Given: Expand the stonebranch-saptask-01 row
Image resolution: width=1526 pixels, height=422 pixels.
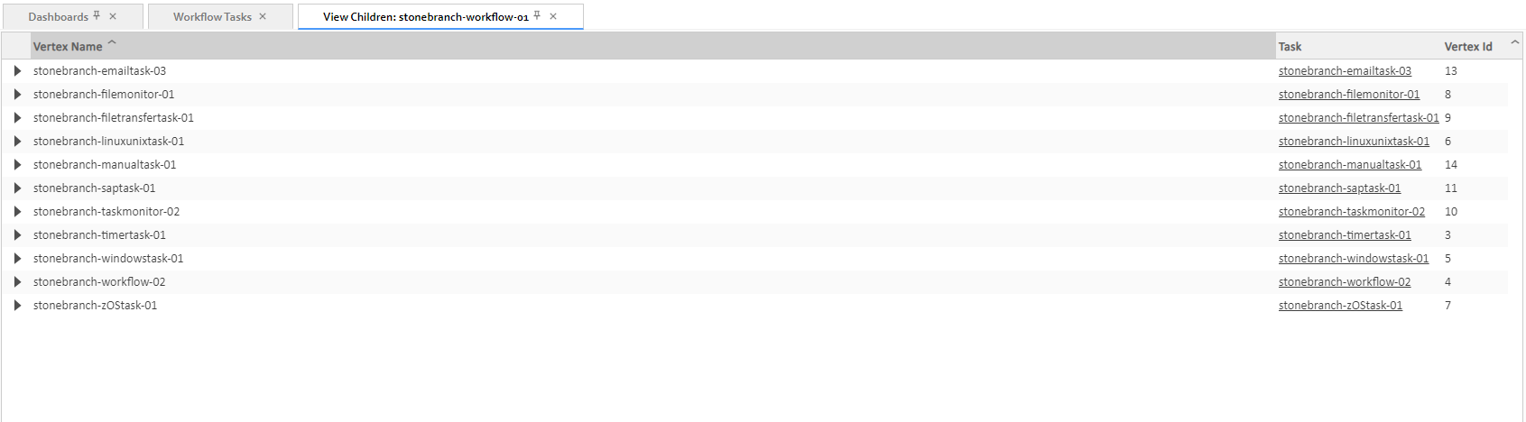Looking at the screenshot, I should 17,188.
